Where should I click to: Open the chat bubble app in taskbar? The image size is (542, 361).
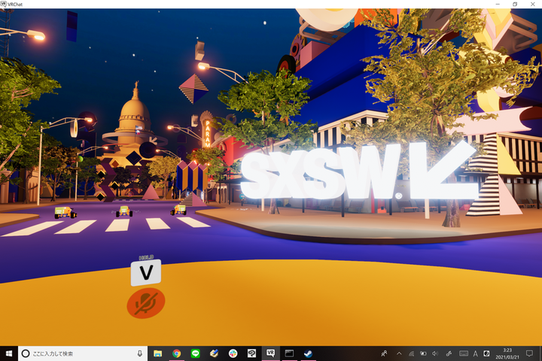pyautogui.click(x=251, y=353)
